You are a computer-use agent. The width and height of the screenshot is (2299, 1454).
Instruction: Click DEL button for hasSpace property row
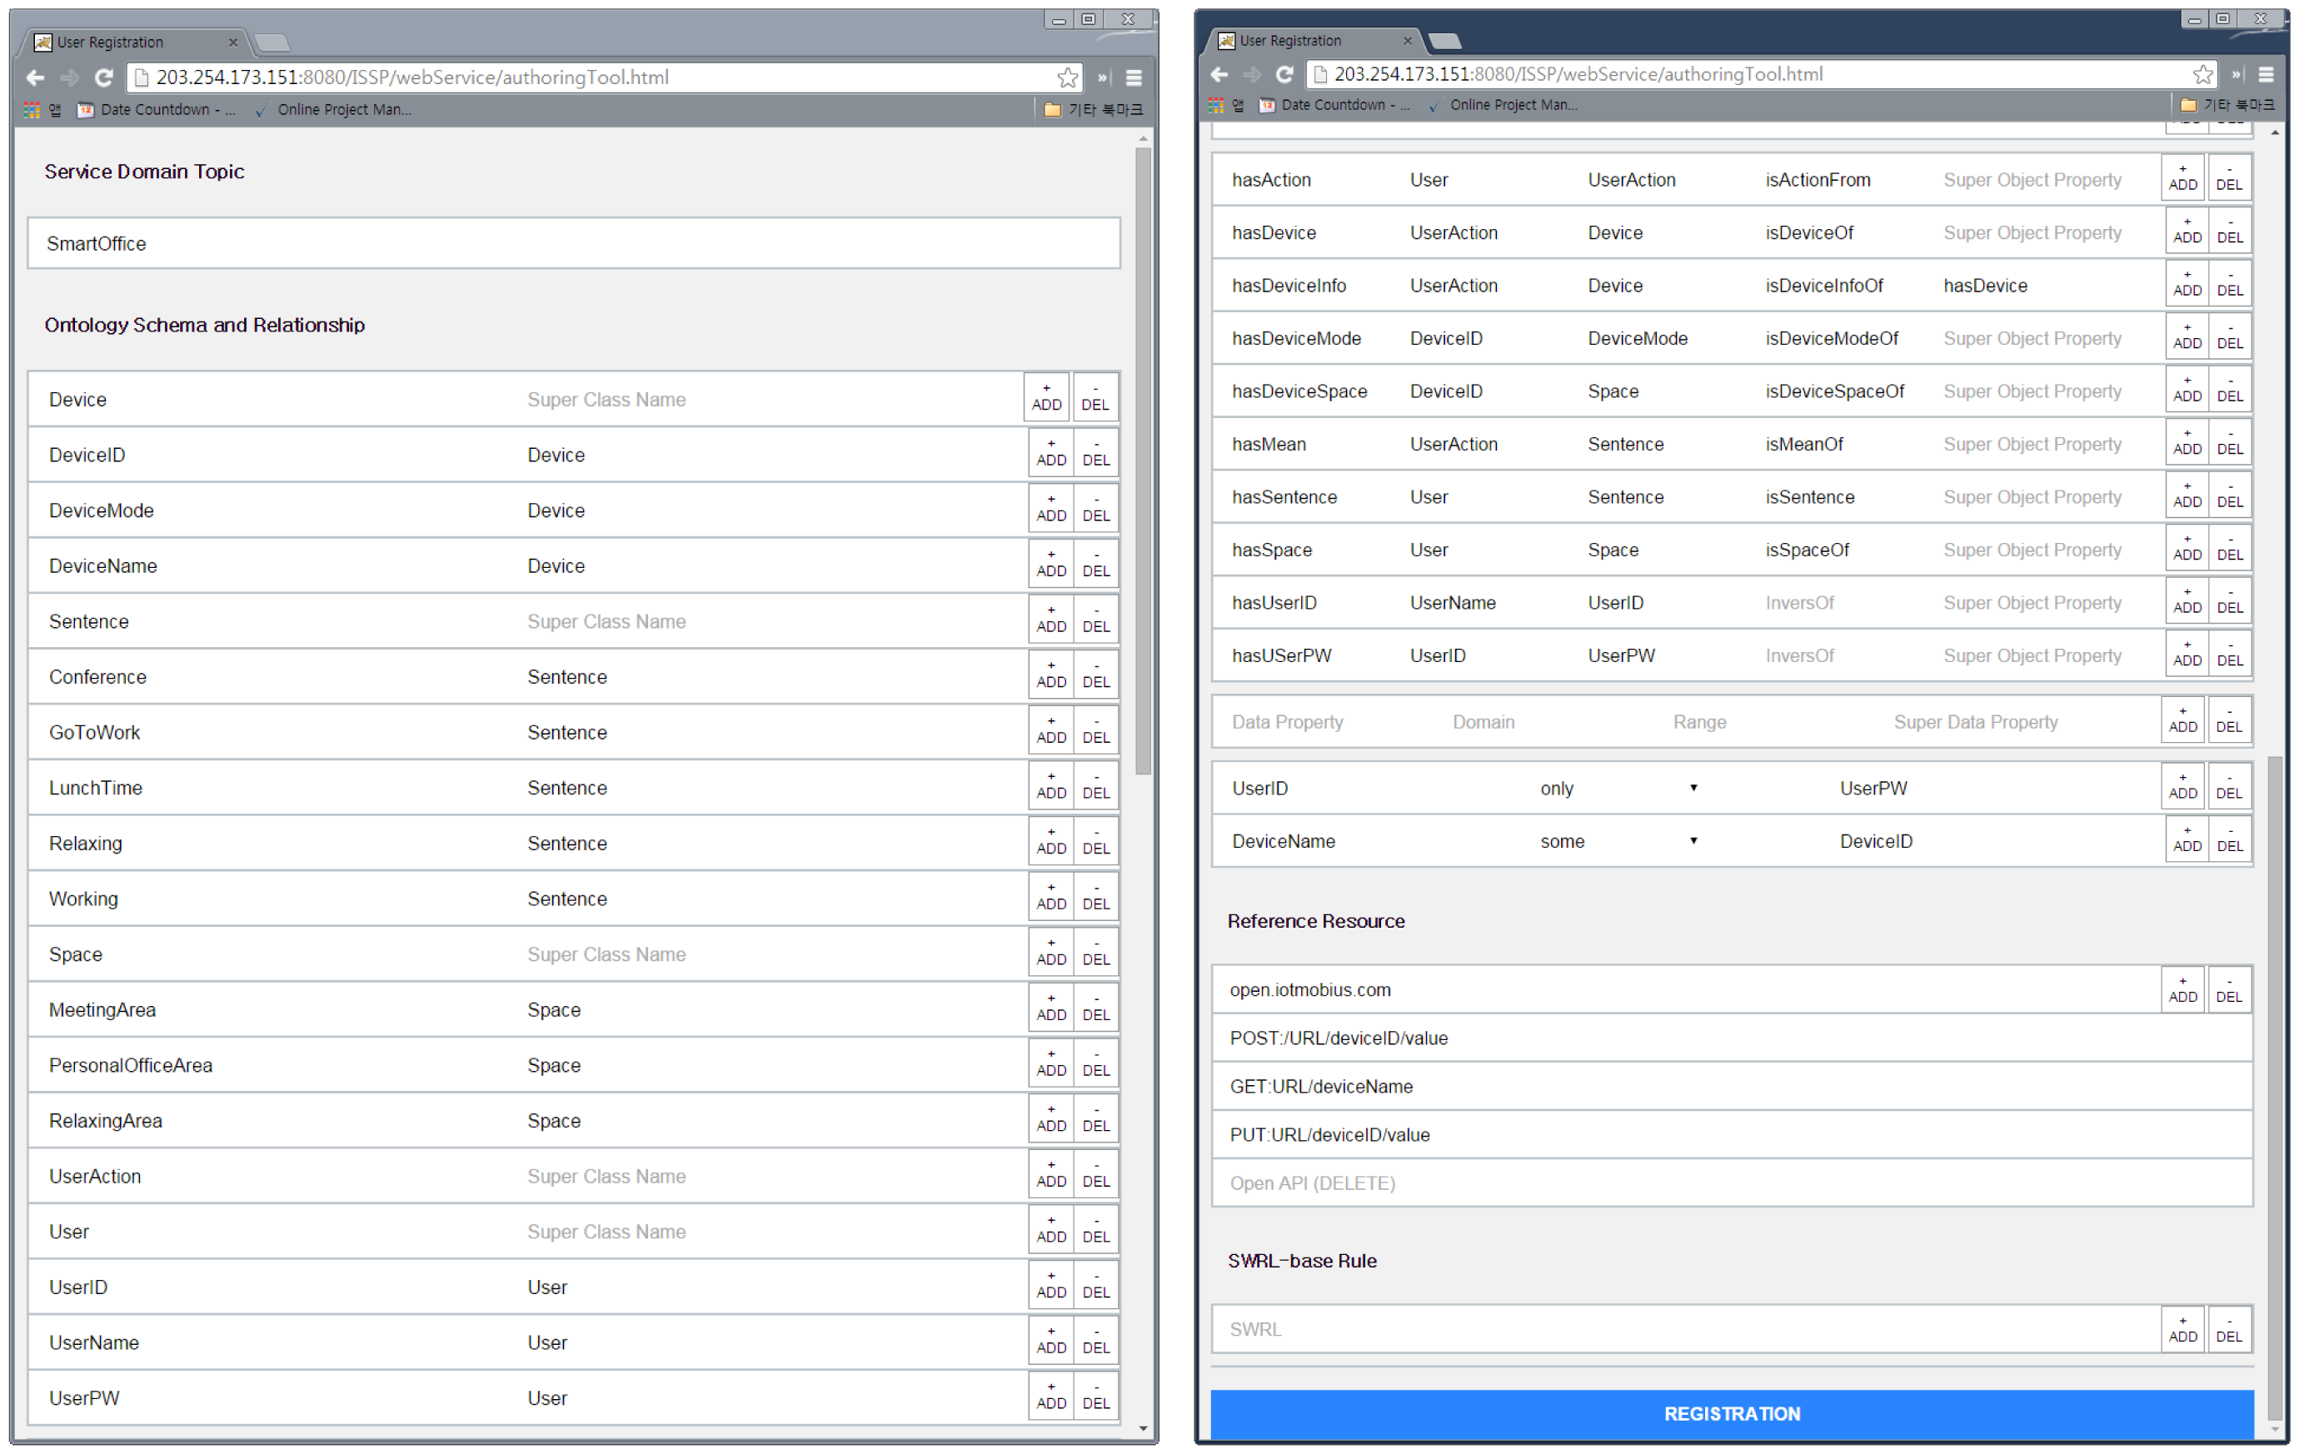coord(2229,549)
